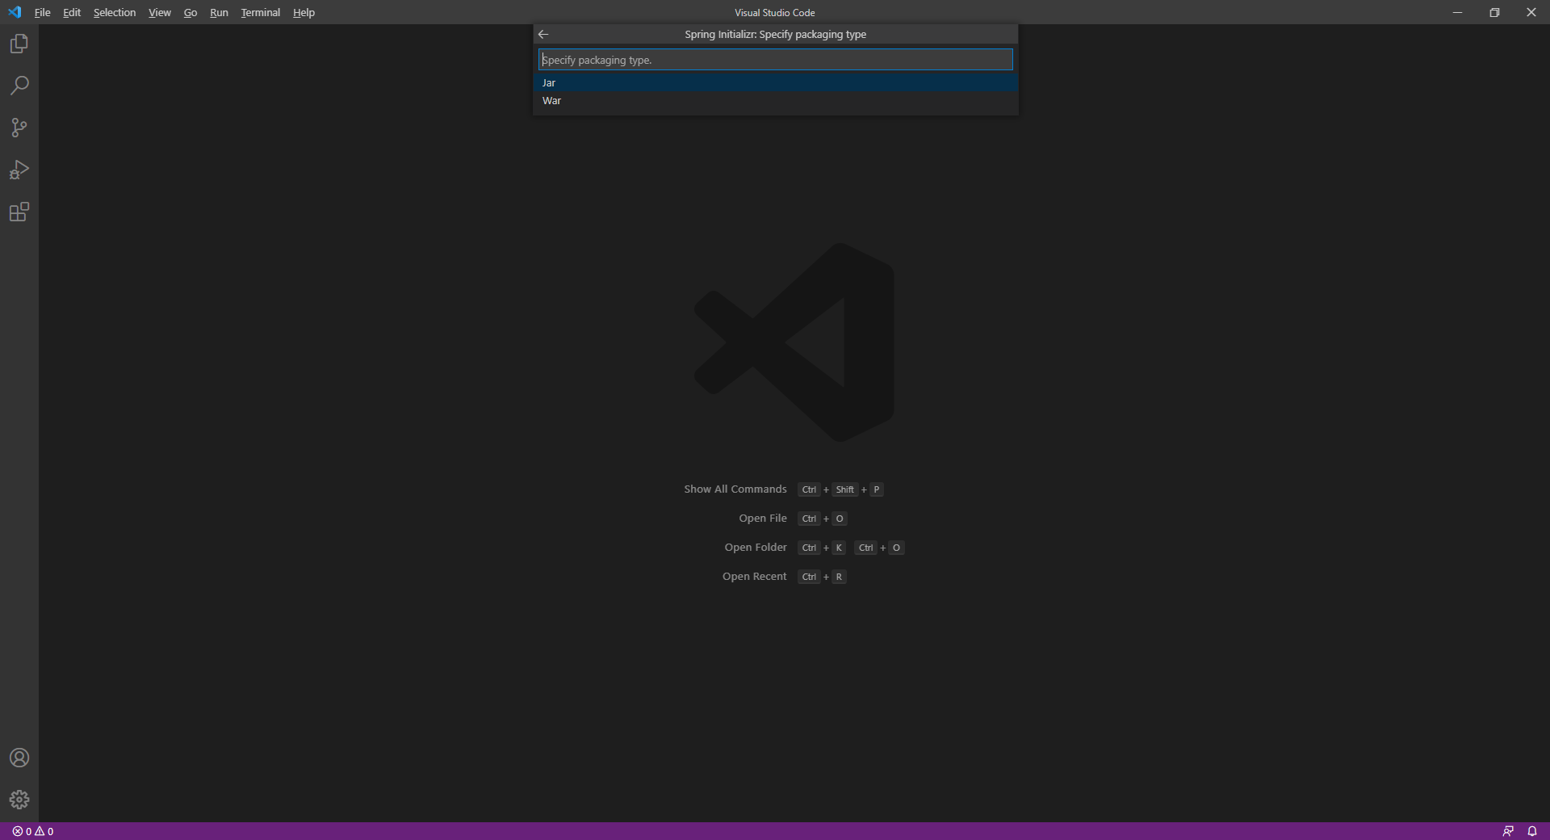Open the feedback icon in status bar
This screenshot has width=1550, height=840.
1508,831
